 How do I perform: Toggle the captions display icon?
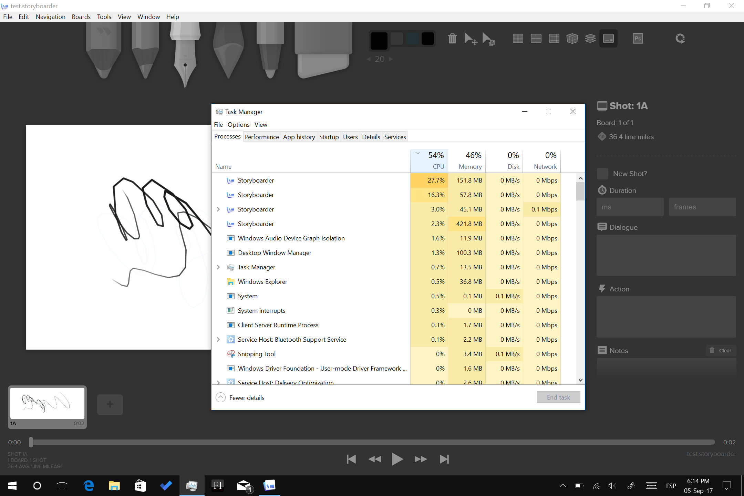click(x=608, y=38)
